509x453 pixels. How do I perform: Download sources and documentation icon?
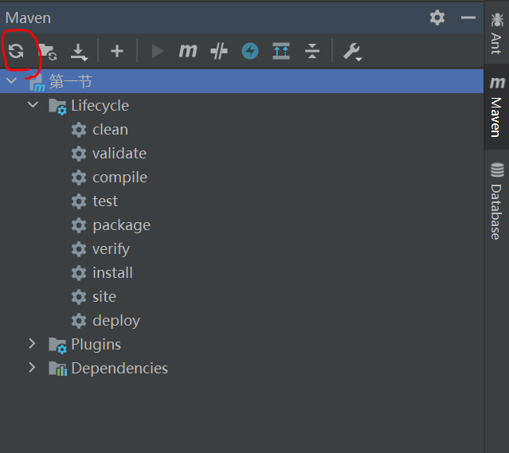[79, 53]
